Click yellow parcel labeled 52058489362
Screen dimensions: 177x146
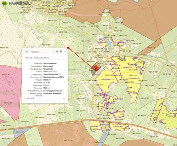point(106,80)
